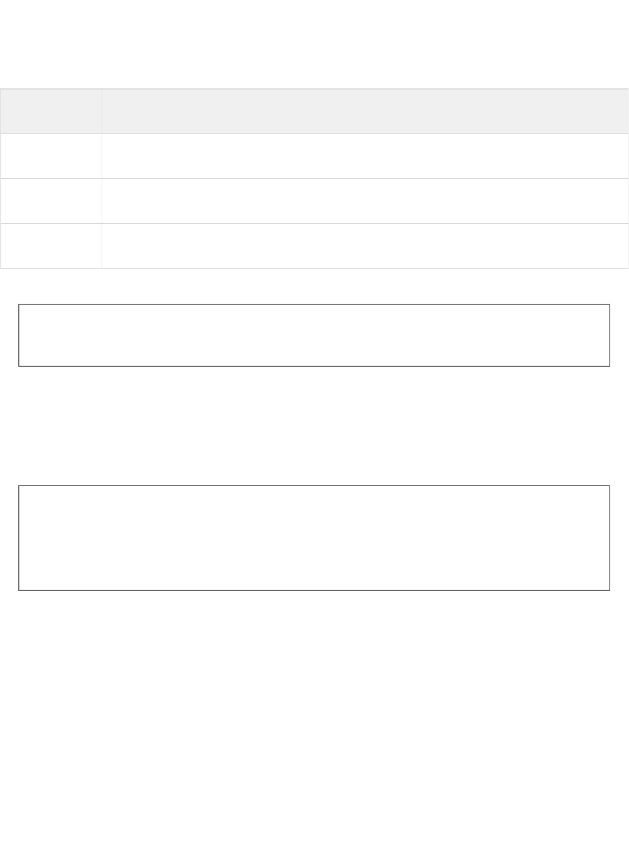Click the right border of the shorter bordered box

tap(610, 335)
